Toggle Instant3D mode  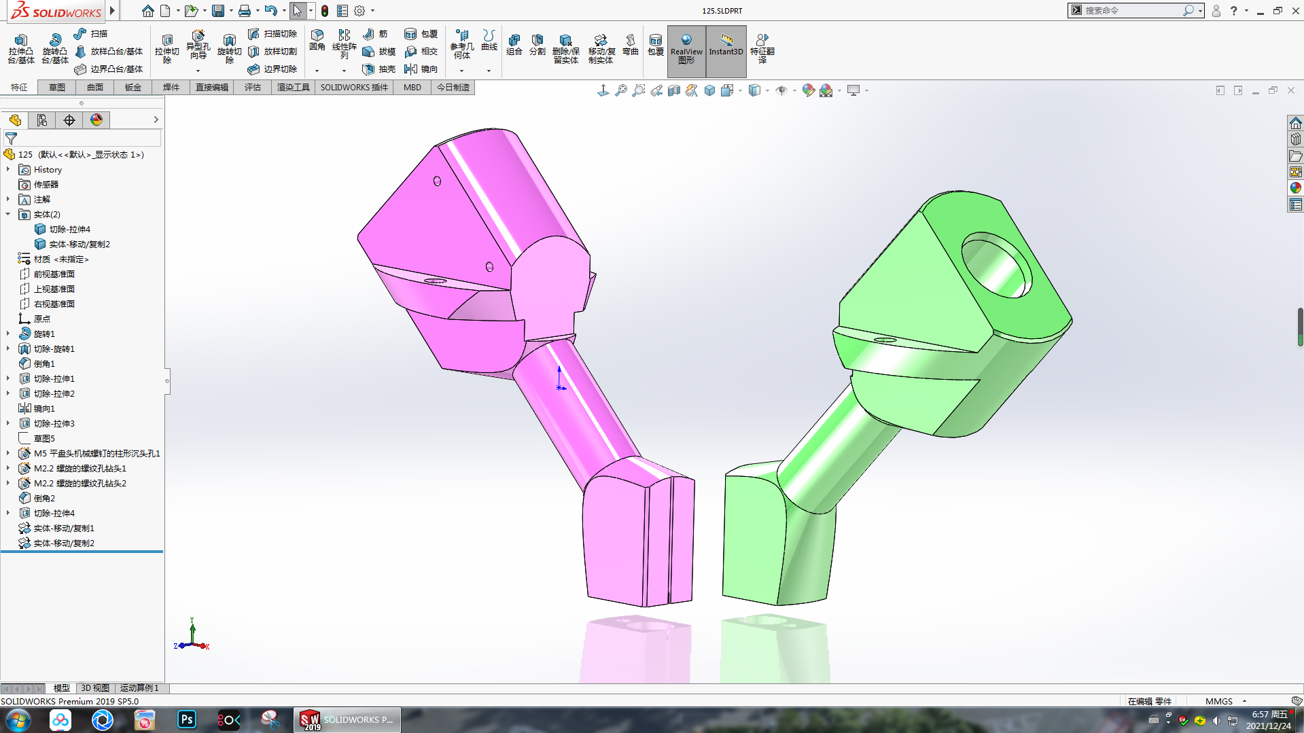pyautogui.click(x=726, y=50)
